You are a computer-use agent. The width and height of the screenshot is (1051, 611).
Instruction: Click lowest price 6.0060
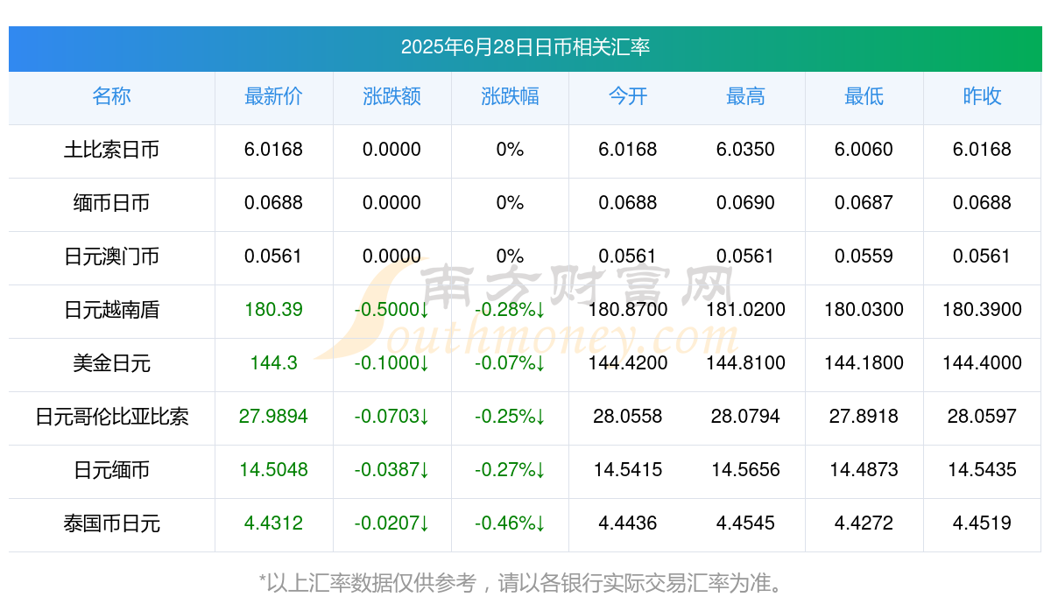pos(864,150)
